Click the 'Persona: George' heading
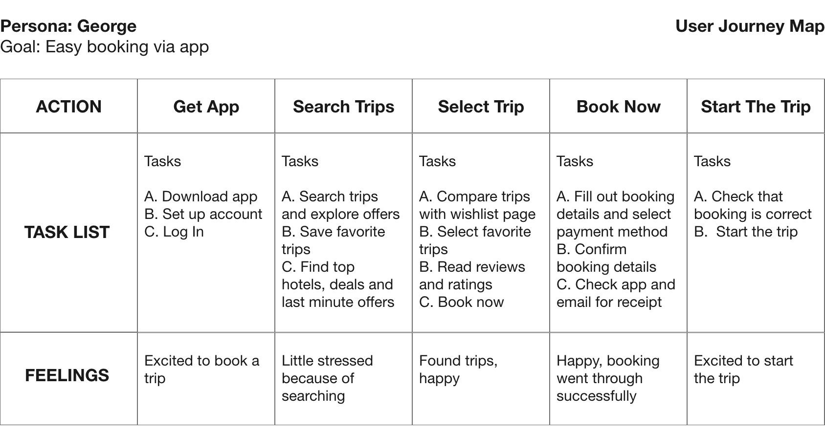Viewport: 825px width, 433px height. click(68, 26)
